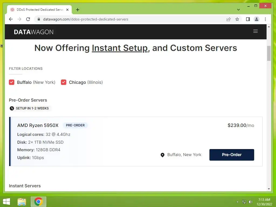276x207 pixels.
Task: Open the Windows Start menu
Action: click(x=6, y=202)
